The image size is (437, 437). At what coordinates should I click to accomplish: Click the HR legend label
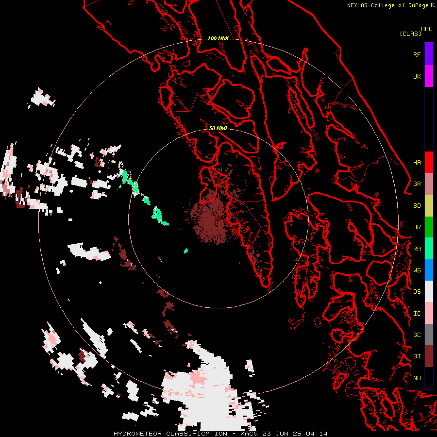point(417,227)
